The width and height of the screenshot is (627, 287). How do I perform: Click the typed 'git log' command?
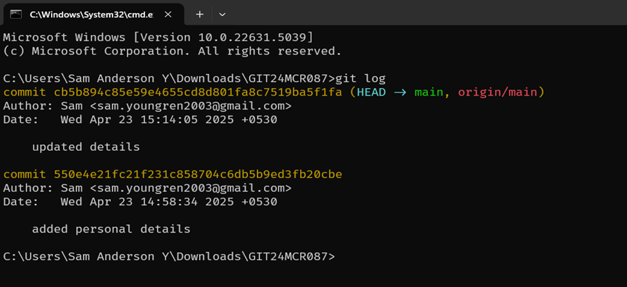pyautogui.click(x=361, y=79)
